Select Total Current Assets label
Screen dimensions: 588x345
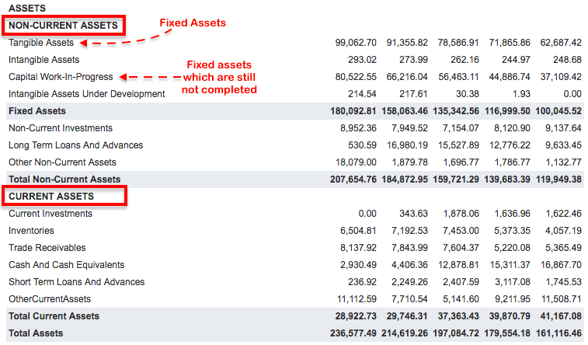pos(54,316)
